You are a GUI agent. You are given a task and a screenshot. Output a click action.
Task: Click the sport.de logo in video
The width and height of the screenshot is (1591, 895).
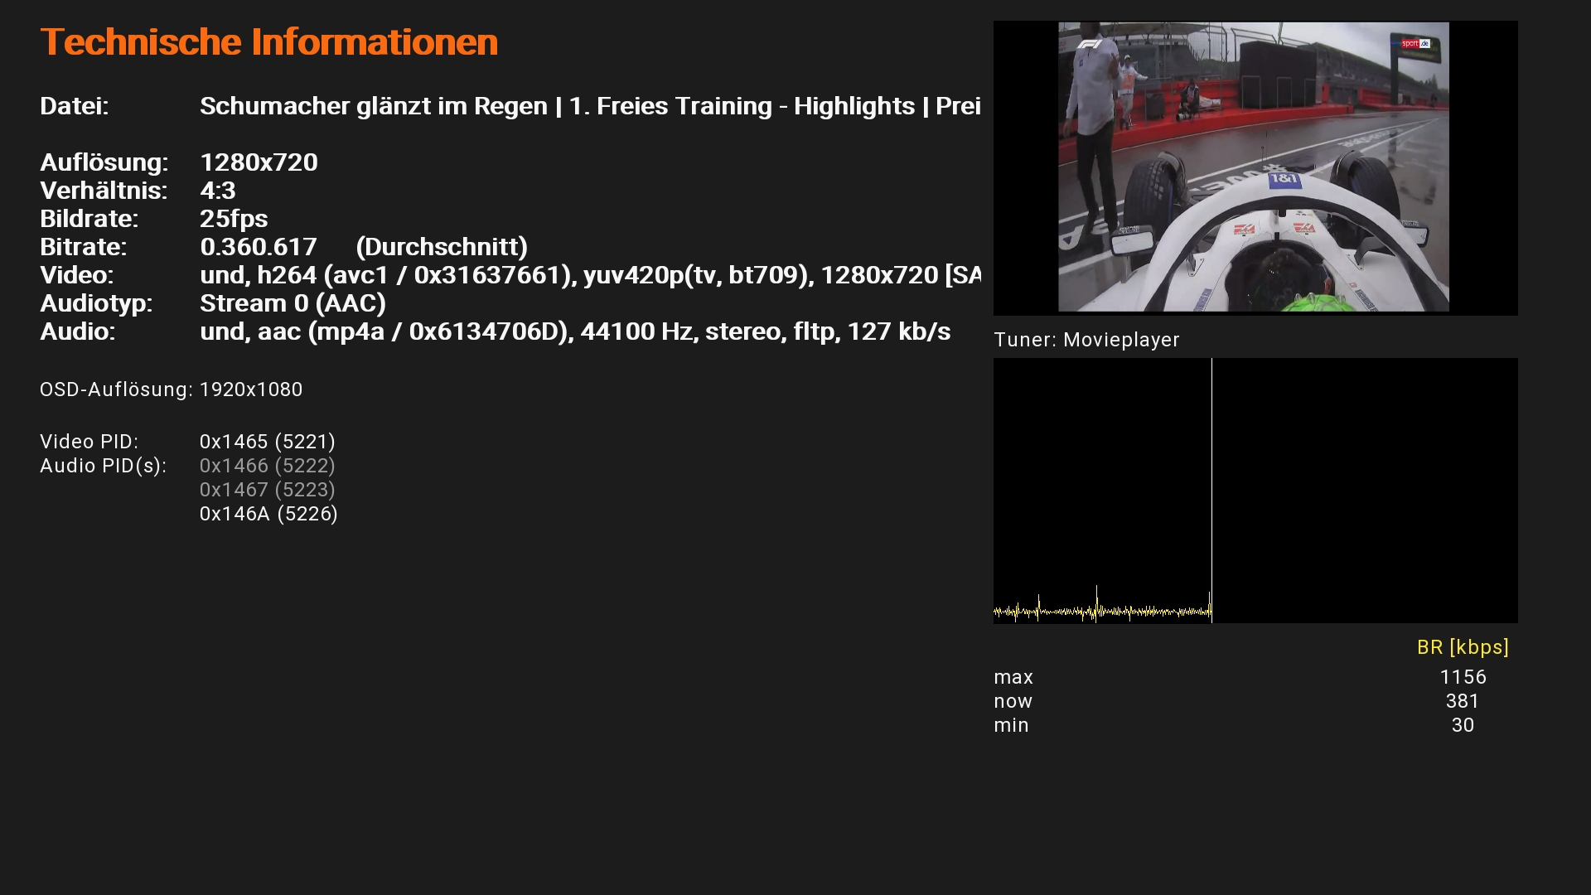[x=1415, y=44]
